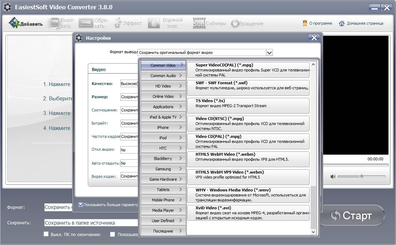Enable Выкл. ПК по окончанию checkbox
This screenshot has width=396, height=245.
click(x=46, y=234)
